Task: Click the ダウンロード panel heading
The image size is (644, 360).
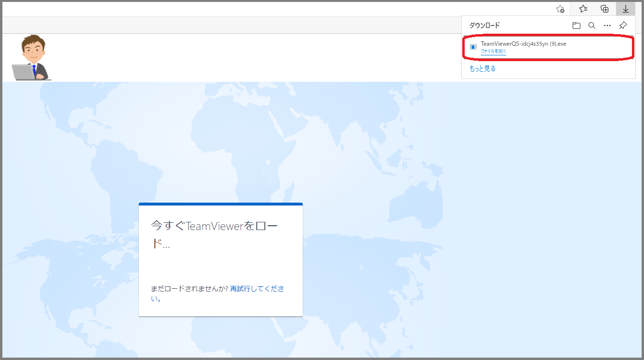Action: [484, 26]
